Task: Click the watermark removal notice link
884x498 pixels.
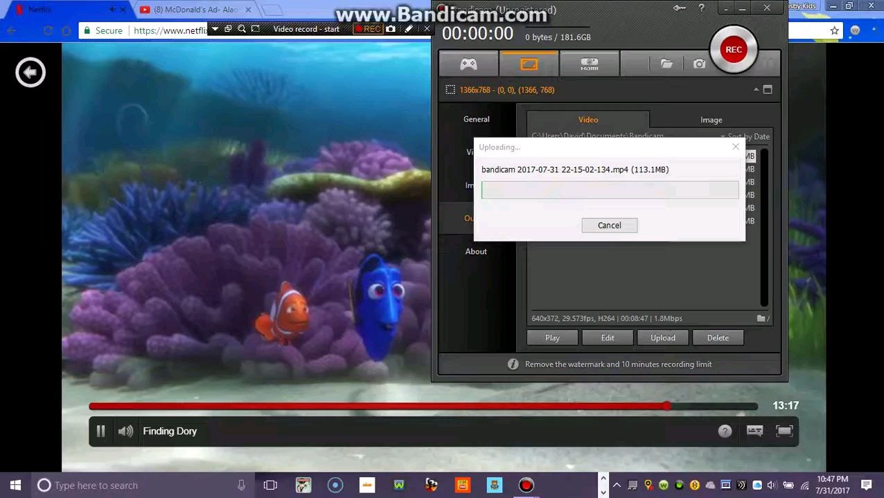Action: [x=618, y=365]
